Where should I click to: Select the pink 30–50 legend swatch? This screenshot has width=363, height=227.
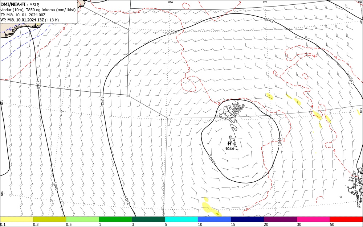coord(313,219)
